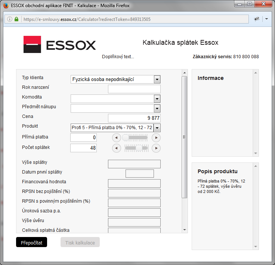Click the form scrollbar down arrow
Viewport: 275px width, 265px height.
tap(185, 230)
